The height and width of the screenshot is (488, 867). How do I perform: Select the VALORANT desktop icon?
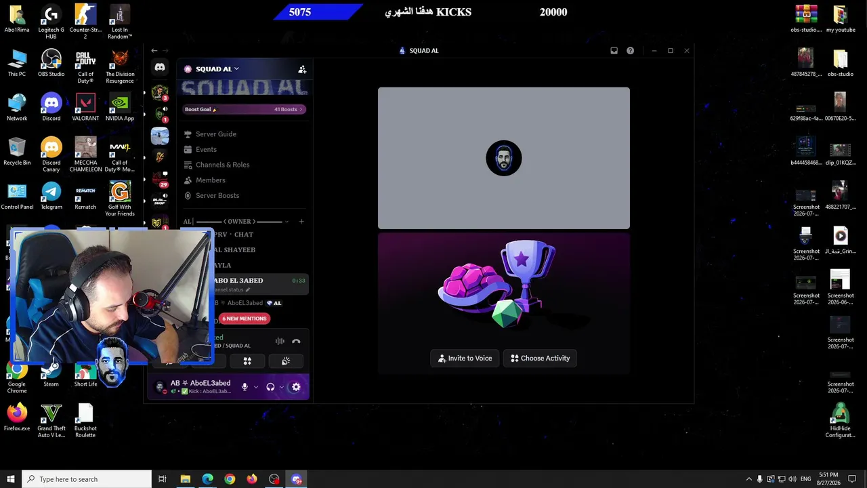85,108
